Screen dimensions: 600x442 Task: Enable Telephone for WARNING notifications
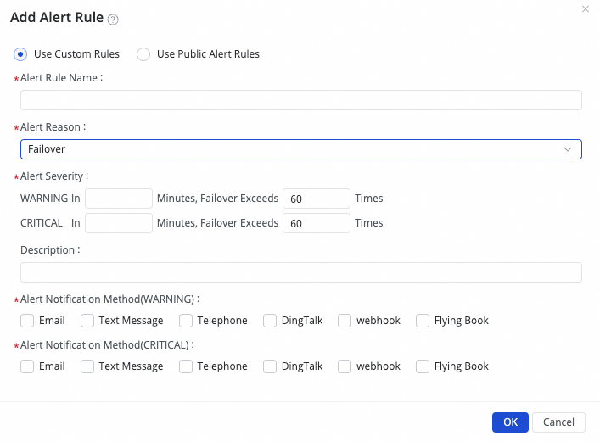click(x=186, y=321)
